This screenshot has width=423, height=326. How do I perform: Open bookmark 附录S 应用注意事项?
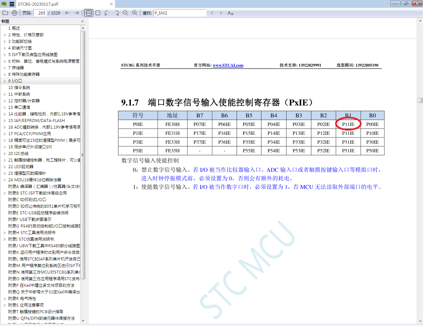pyautogui.click(x=26, y=305)
